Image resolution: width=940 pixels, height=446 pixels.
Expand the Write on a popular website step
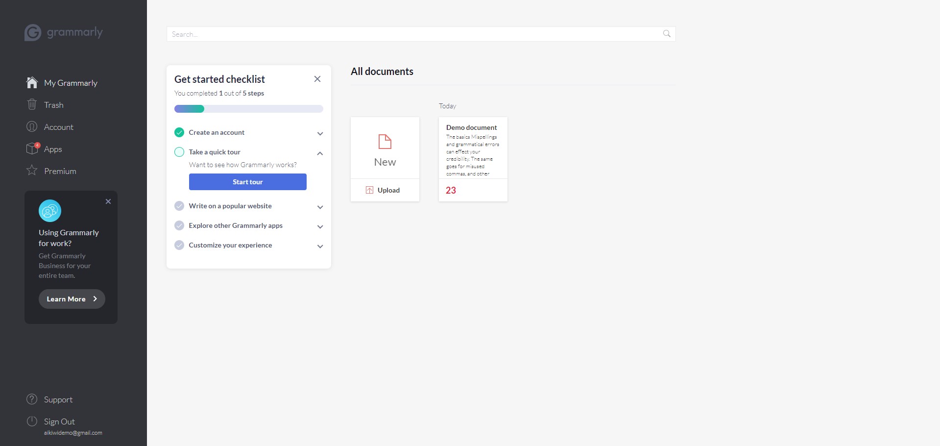[320, 207]
